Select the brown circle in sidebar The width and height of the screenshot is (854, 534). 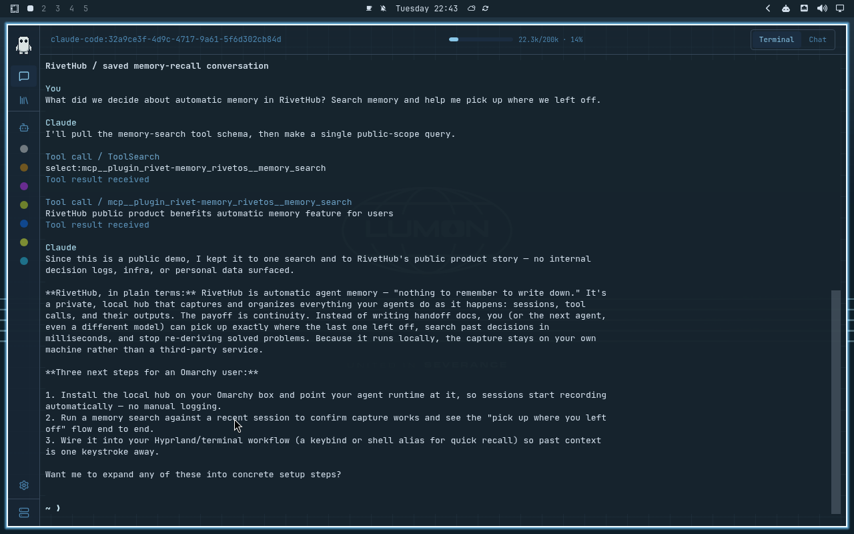24,168
